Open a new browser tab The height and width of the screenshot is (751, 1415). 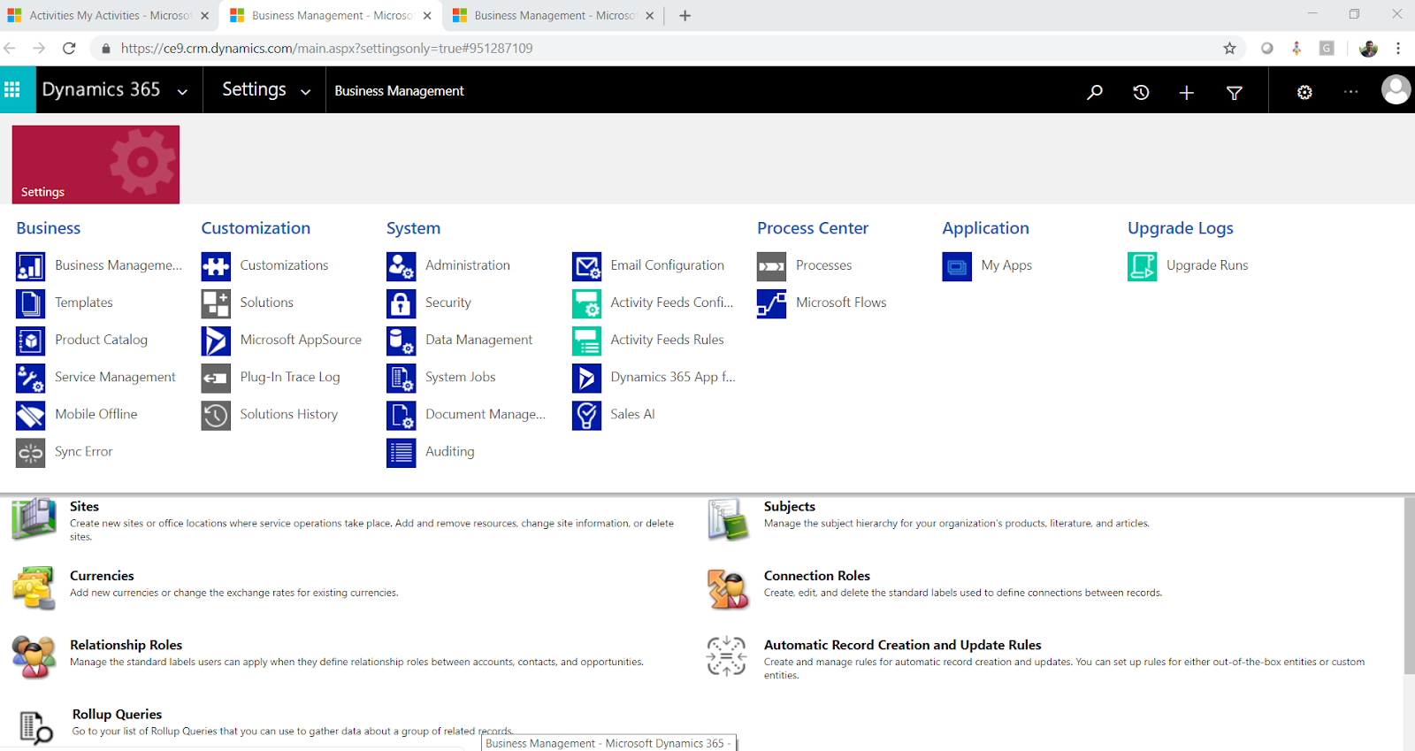tap(685, 16)
